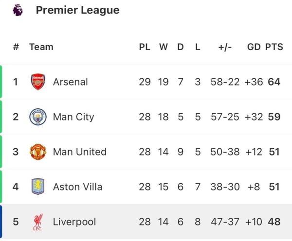Click the Team column header
292x241 pixels.
click(x=41, y=47)
